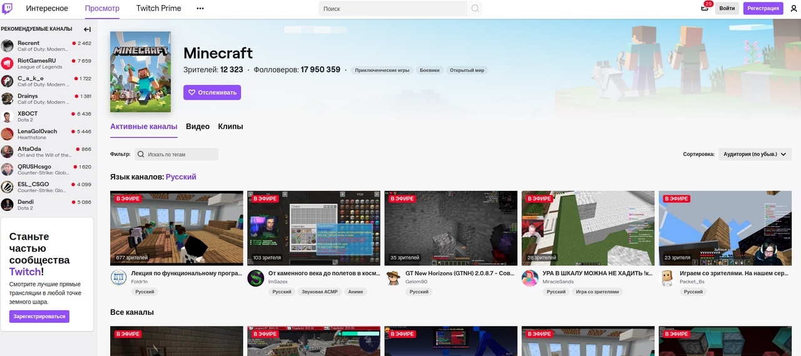The width and height of the screenshot is (801, 356).
Task: Open the user profile icon
Action: pyautogui.click(x=793, y=9)
